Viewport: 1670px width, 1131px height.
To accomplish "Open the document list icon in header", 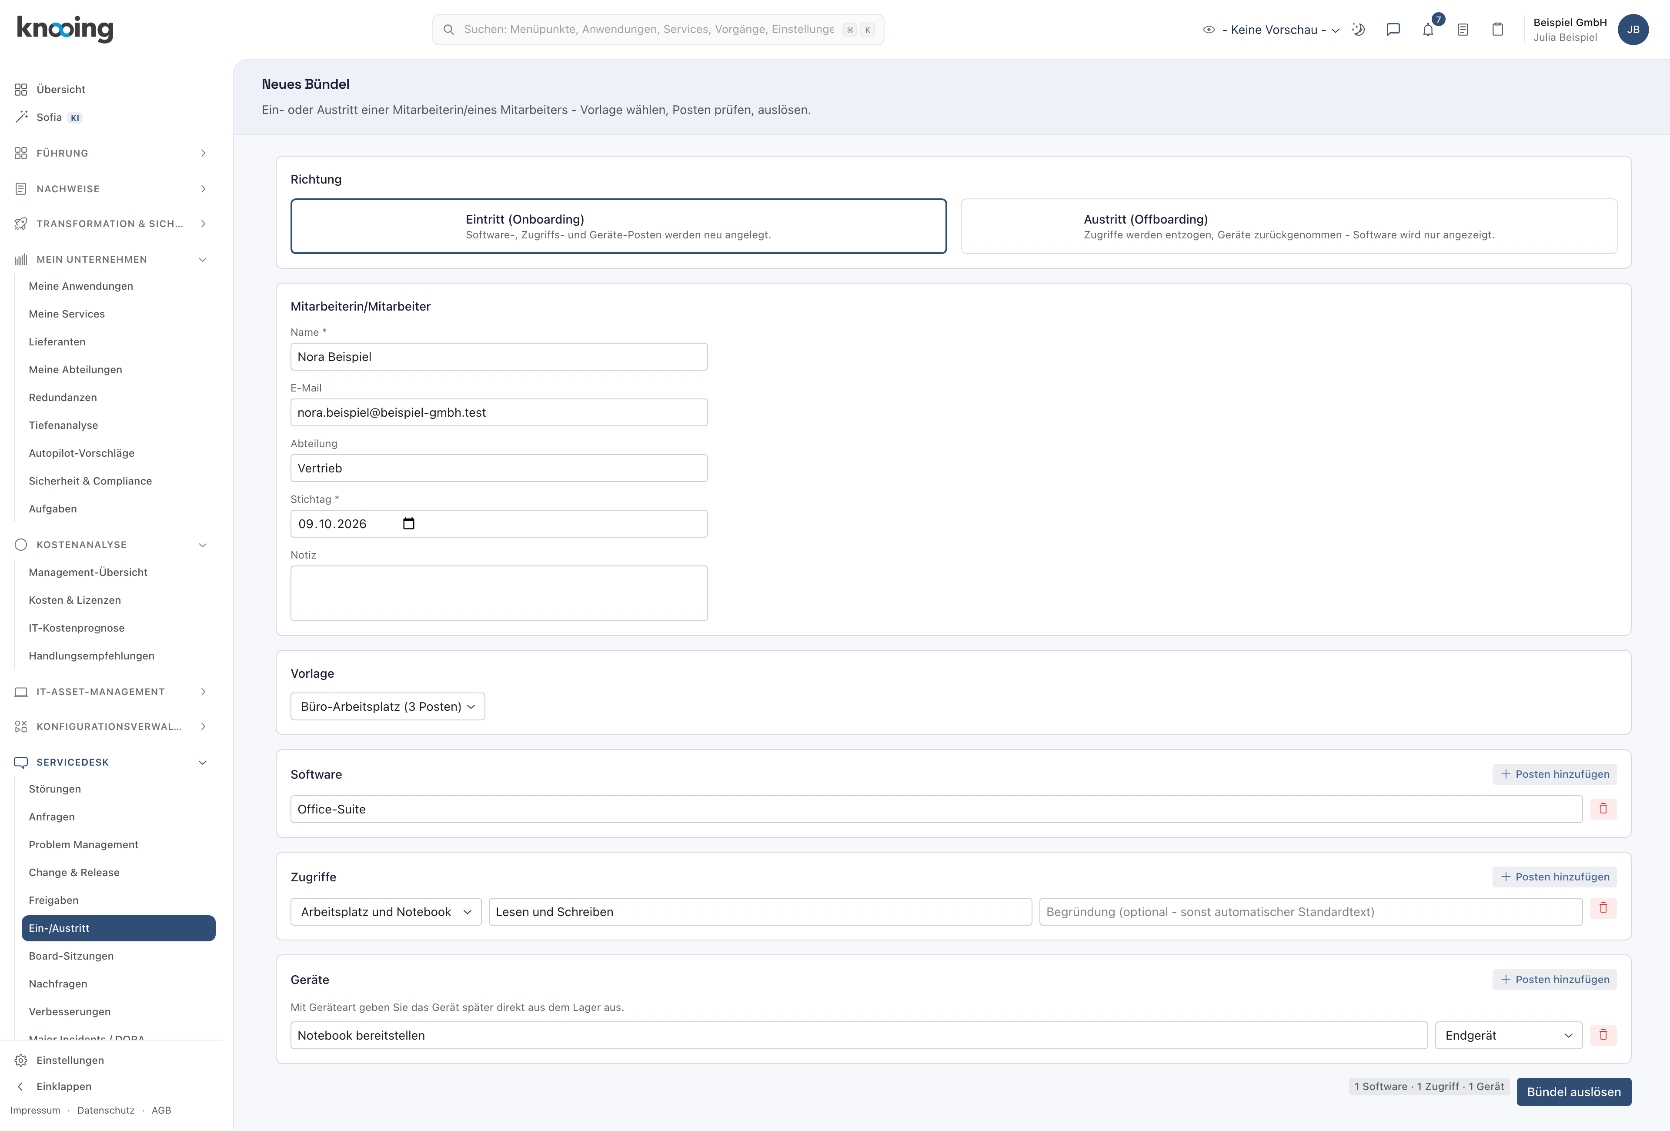I will click(x=1462, y=30).
